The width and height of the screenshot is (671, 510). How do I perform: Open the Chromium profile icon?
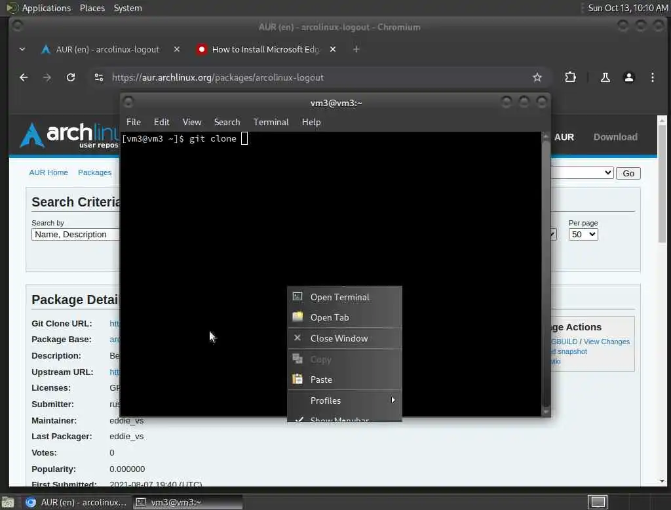point(628,77)
